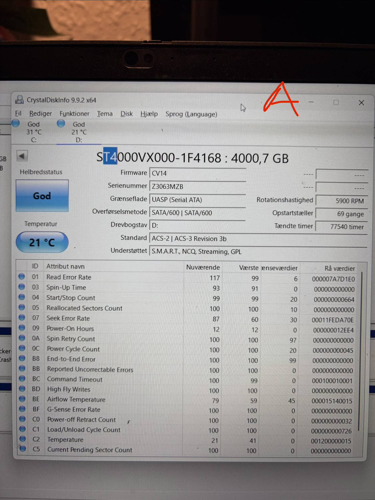Click the CrystalDiskInfo app icon in title bar
Image resolution: width=375 pixels, height=500 pixels.
19,100
